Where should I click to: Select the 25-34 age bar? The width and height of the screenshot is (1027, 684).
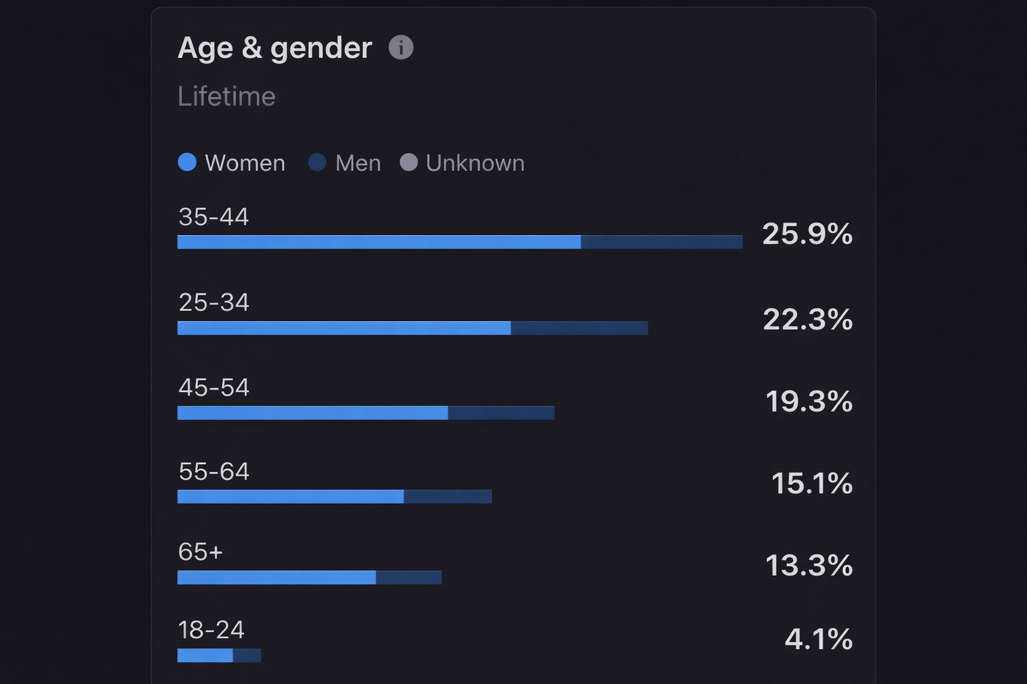(x=412, y=328)
